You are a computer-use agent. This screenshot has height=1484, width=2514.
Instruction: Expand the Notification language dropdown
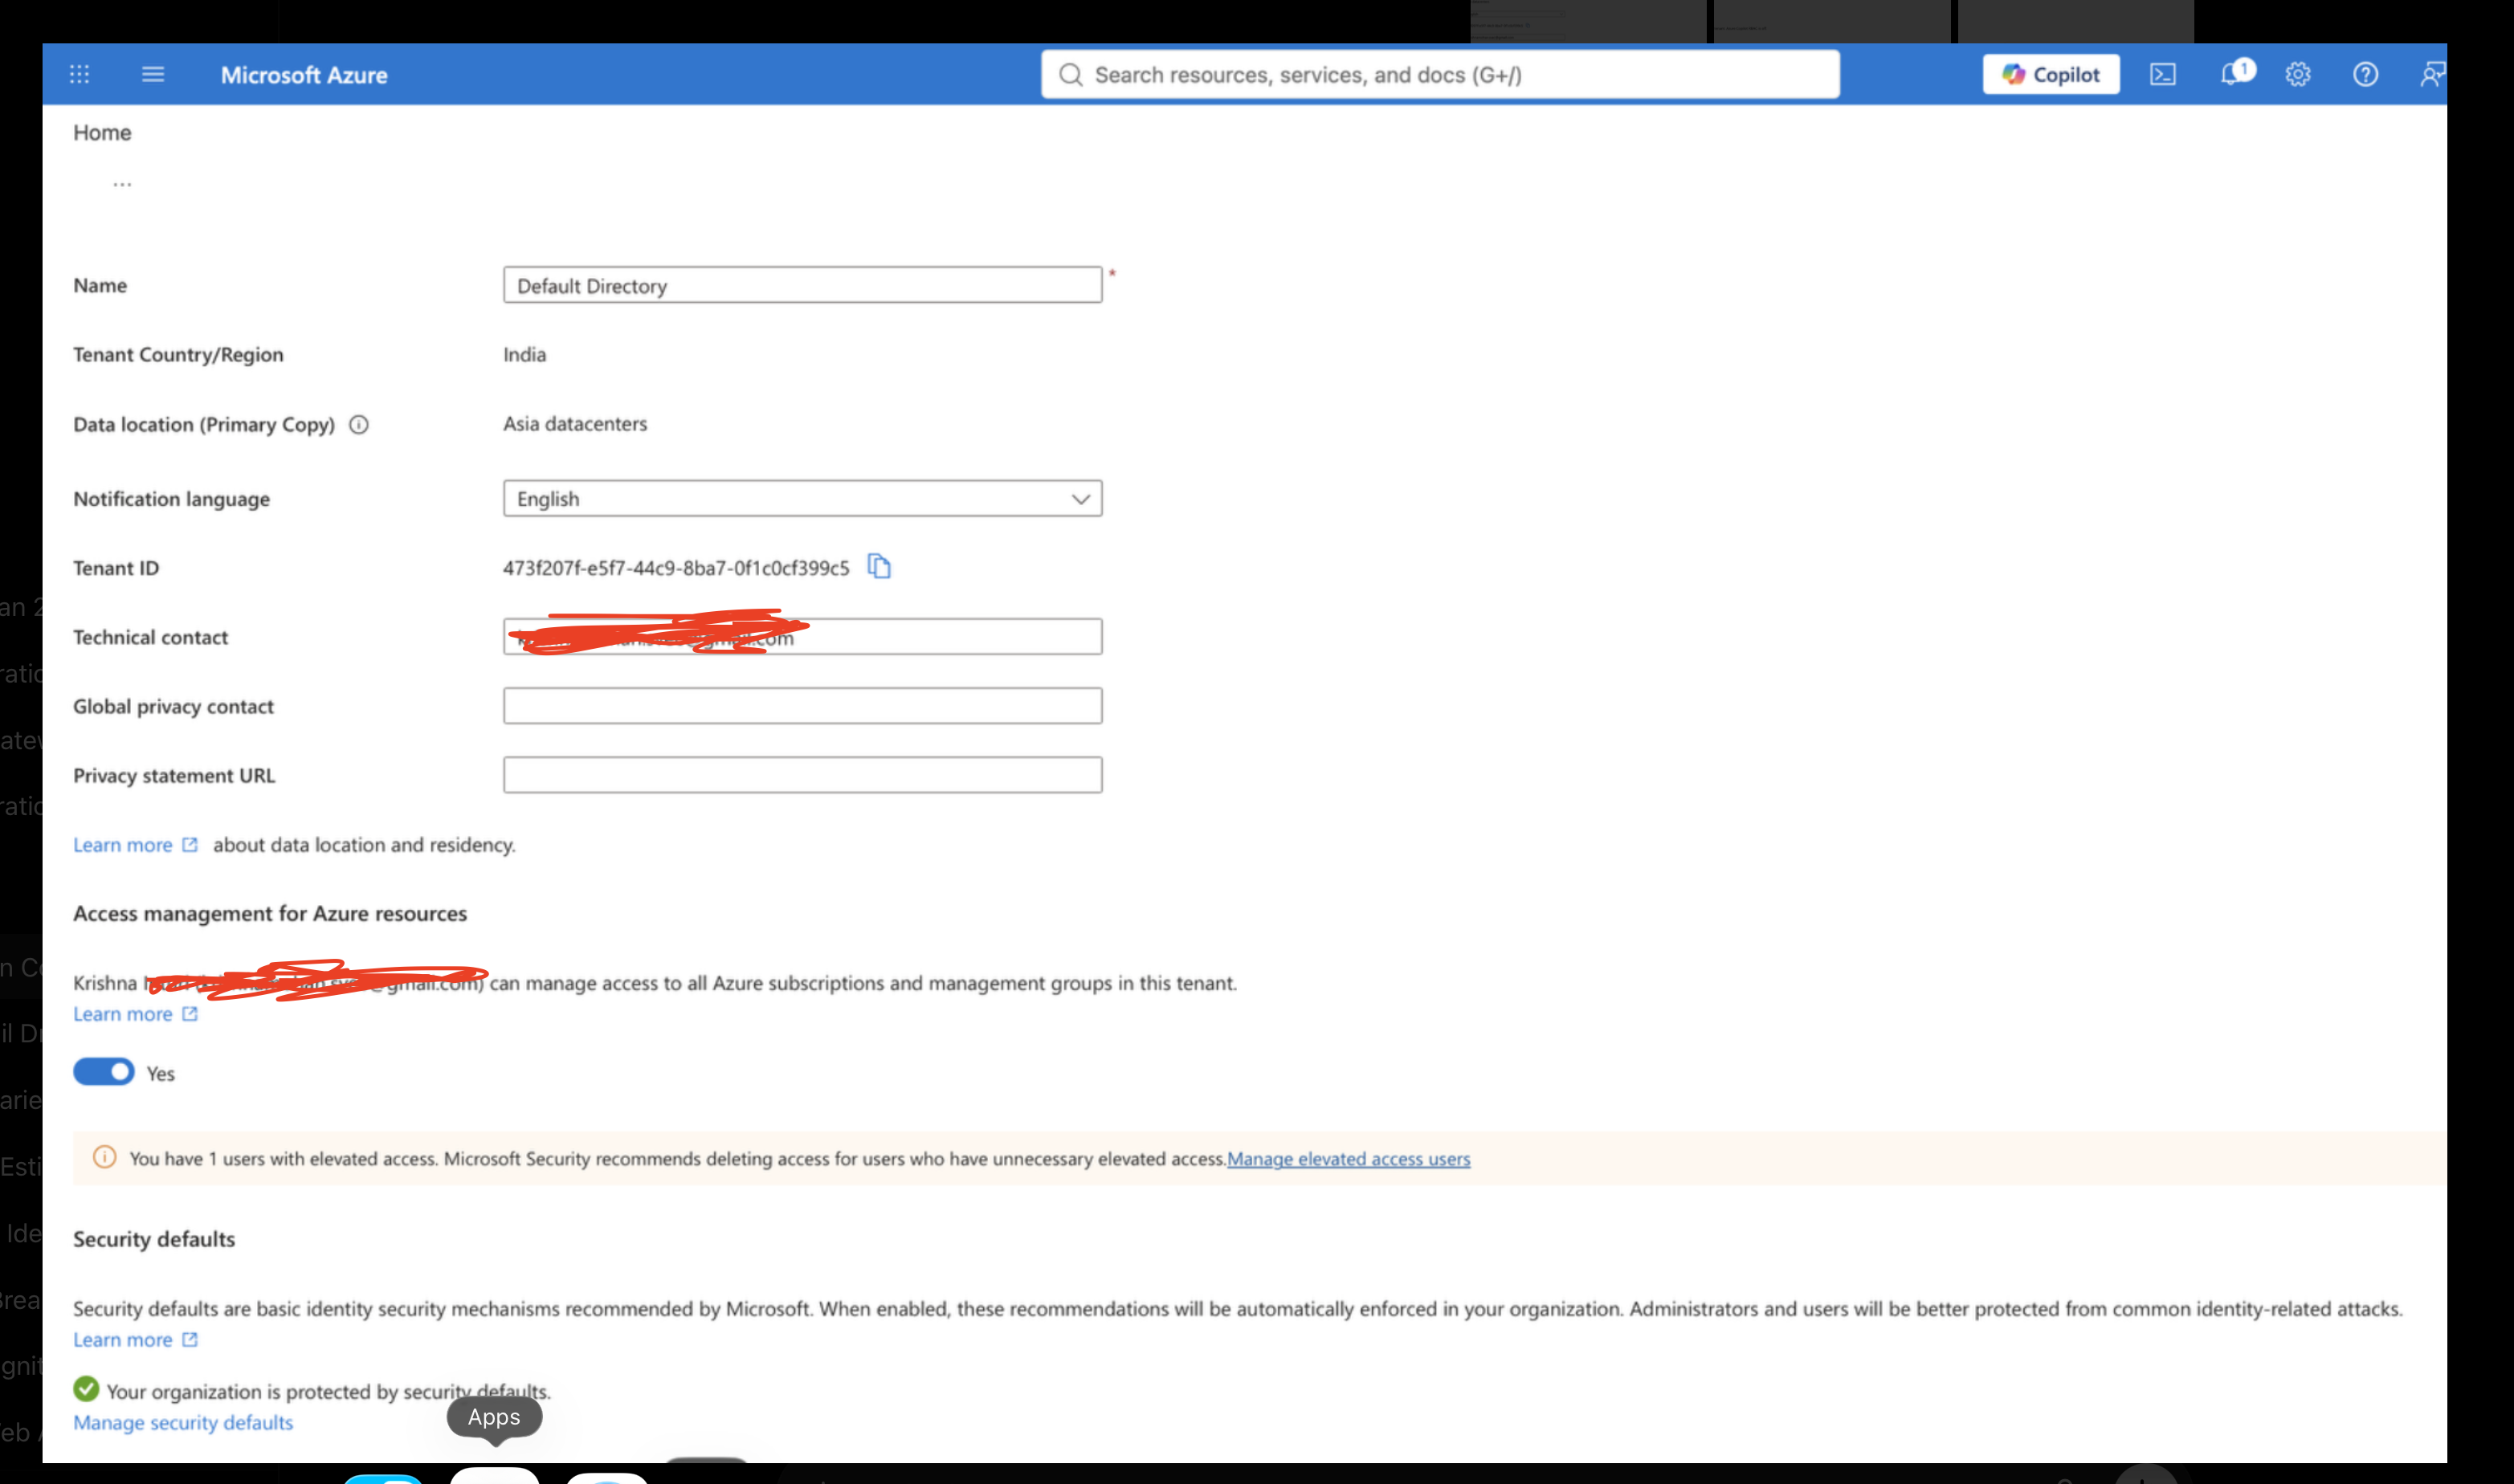click(802, 499)
